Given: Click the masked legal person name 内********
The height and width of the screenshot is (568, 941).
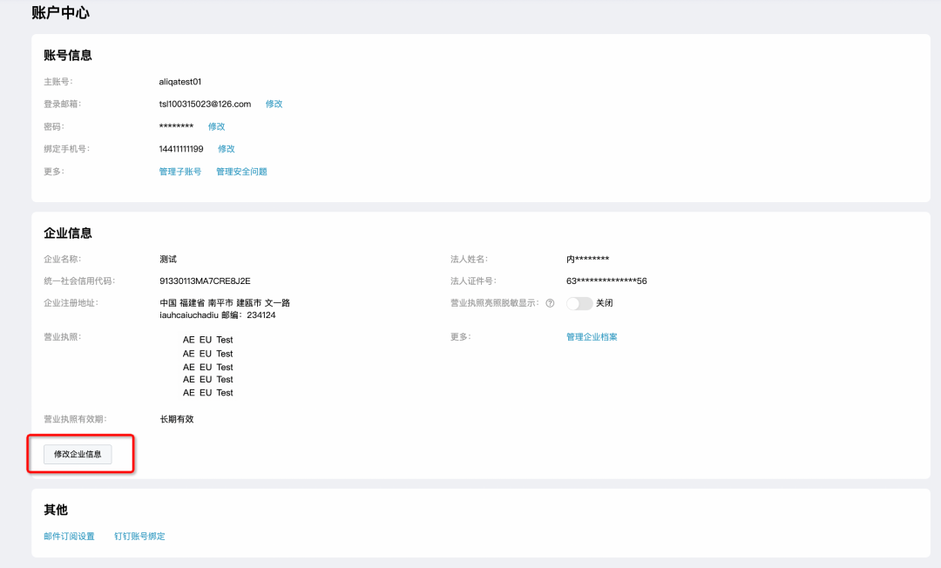Looking at the screenshot, I should 586,258.
